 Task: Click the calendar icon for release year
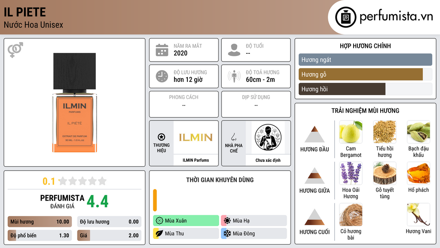tap(162, 50)
